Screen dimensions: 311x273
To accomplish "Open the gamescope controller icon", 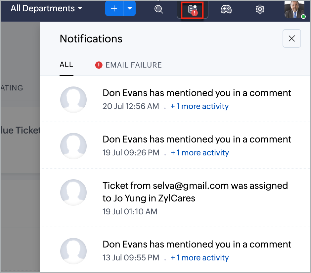I will point(226,9).
